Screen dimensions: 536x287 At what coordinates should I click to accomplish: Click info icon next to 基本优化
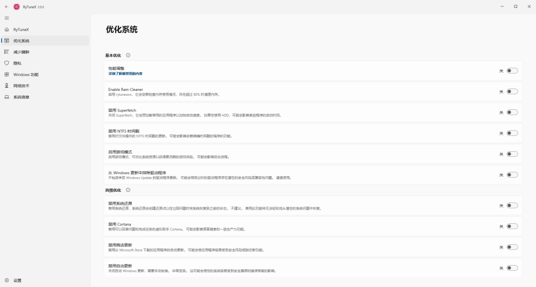pos(128,55)
